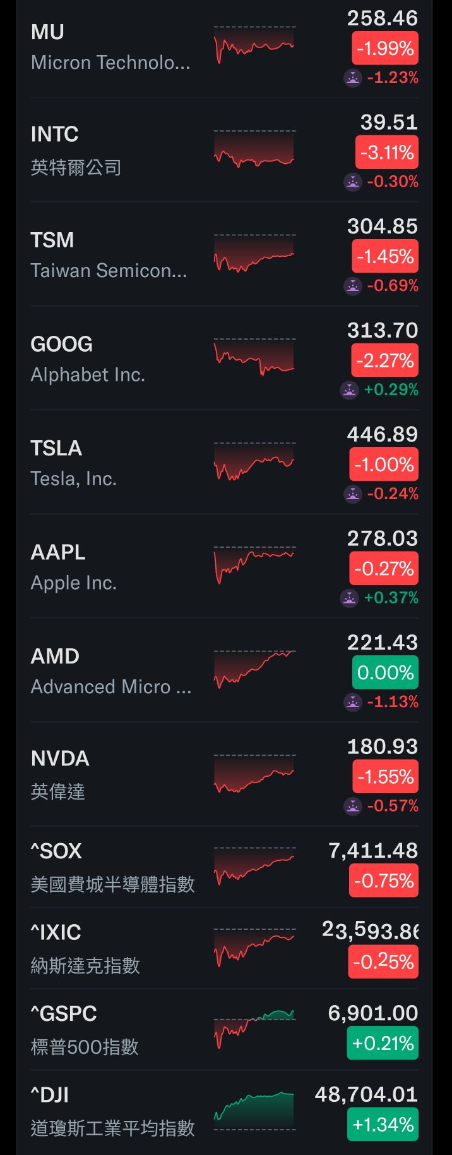Click the after-hours icon in the TSLA row
The height and width of the screenshot is (1155, 452).
352,494
